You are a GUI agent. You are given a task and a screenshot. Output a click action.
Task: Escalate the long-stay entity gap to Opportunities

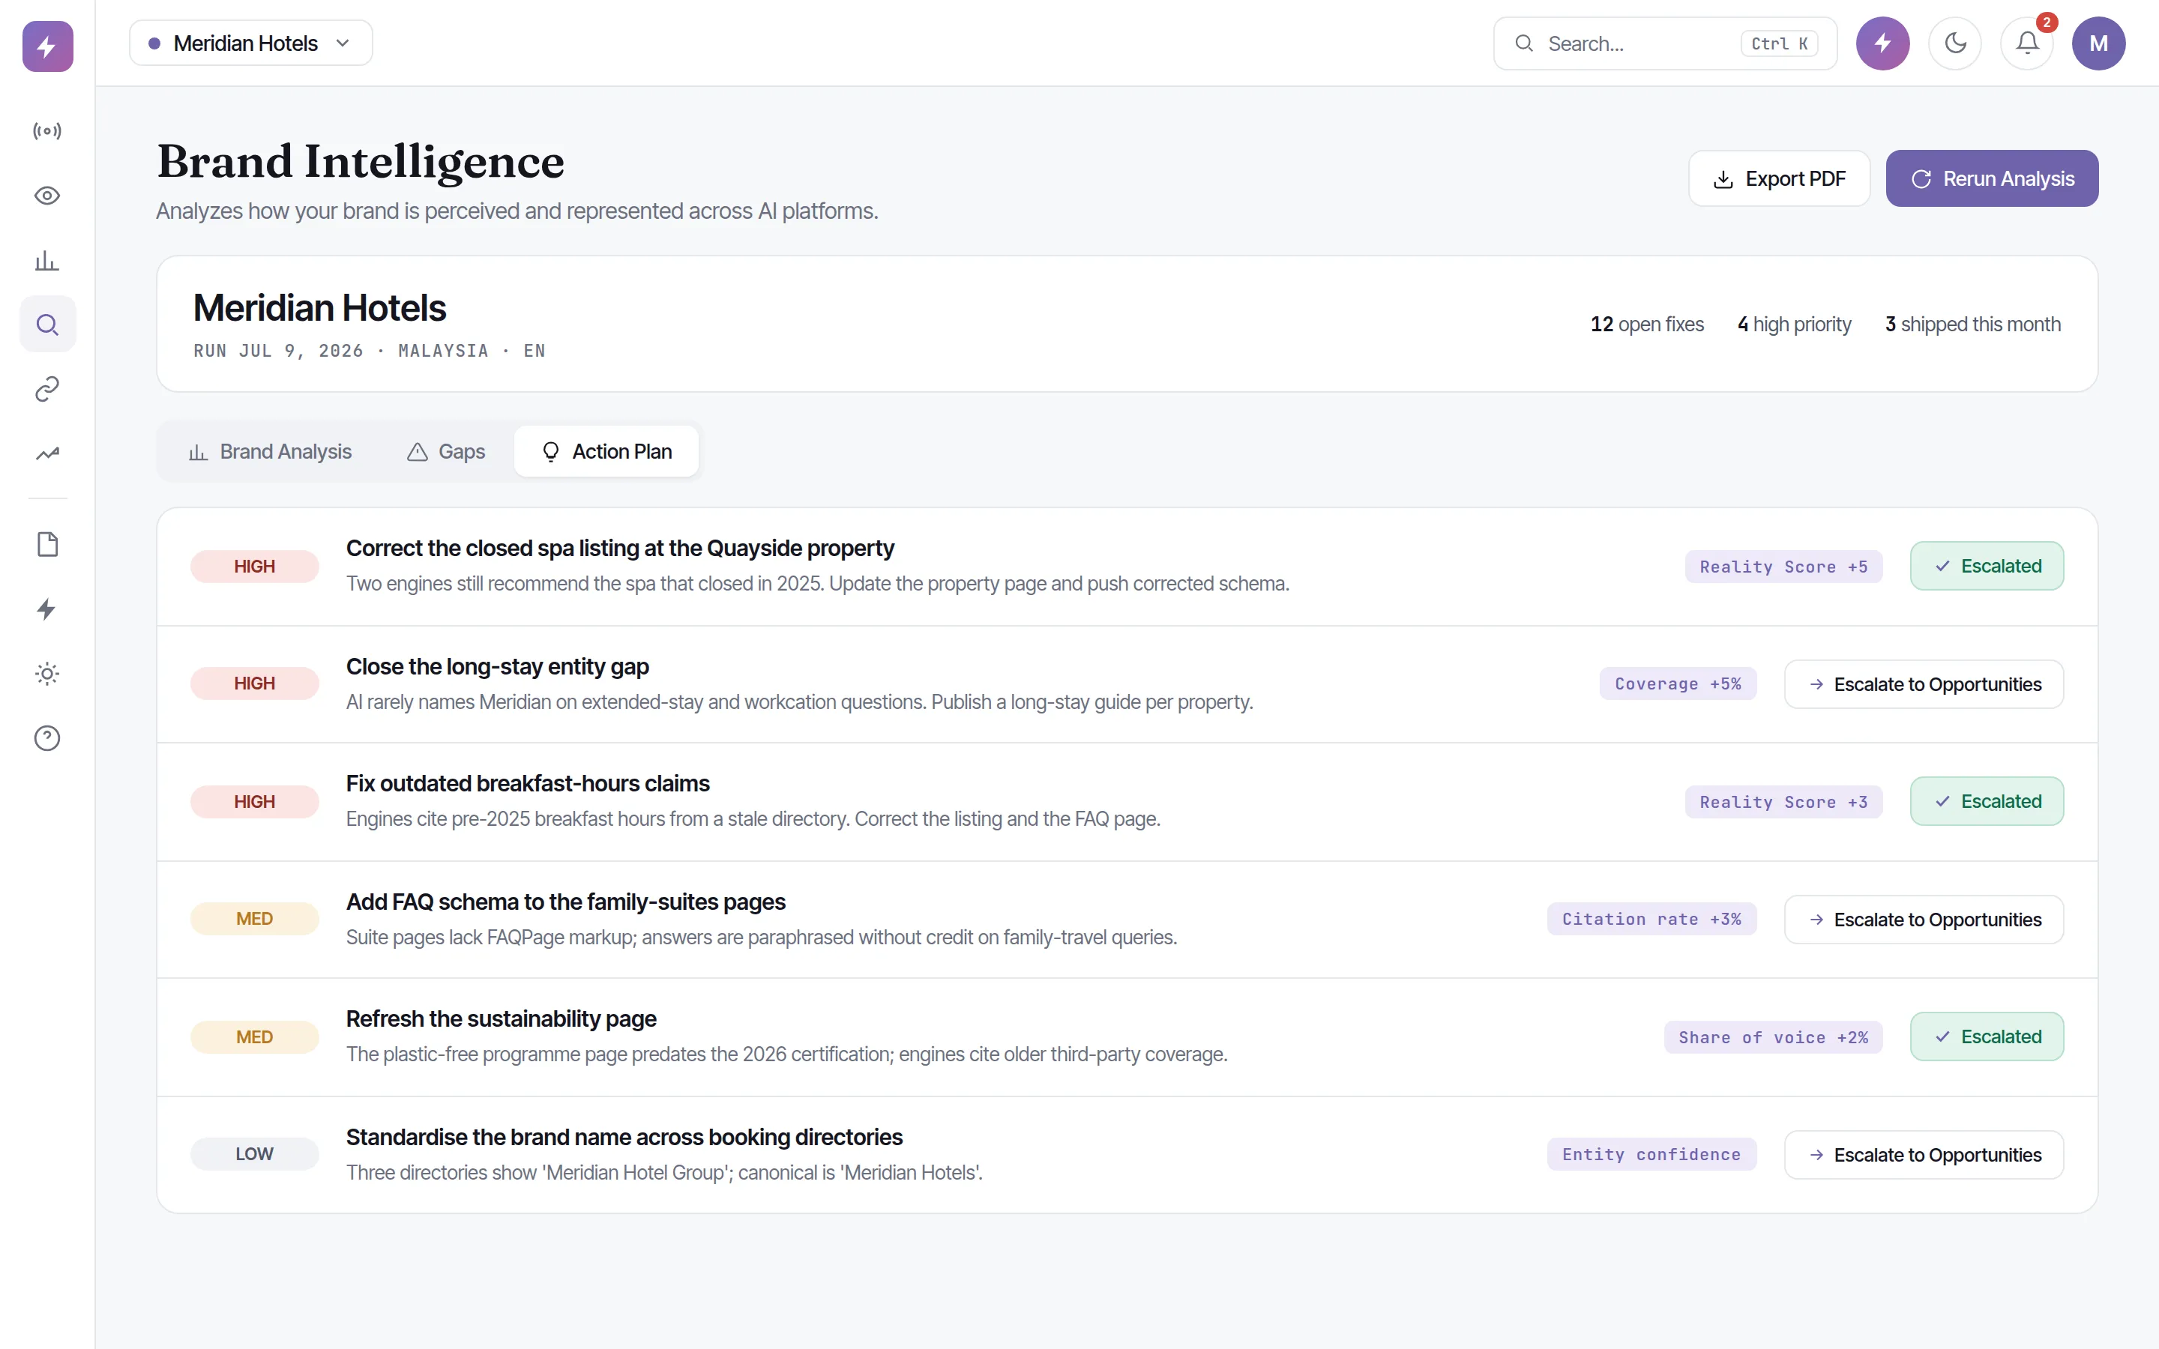1924,684
